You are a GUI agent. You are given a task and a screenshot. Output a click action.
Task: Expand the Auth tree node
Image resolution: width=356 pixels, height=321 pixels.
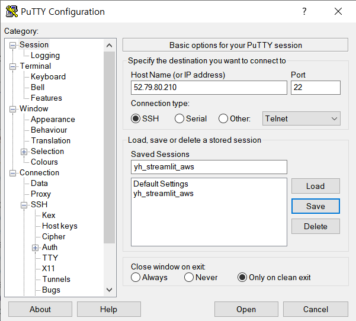pyautogui.click(x=35, y=248)
